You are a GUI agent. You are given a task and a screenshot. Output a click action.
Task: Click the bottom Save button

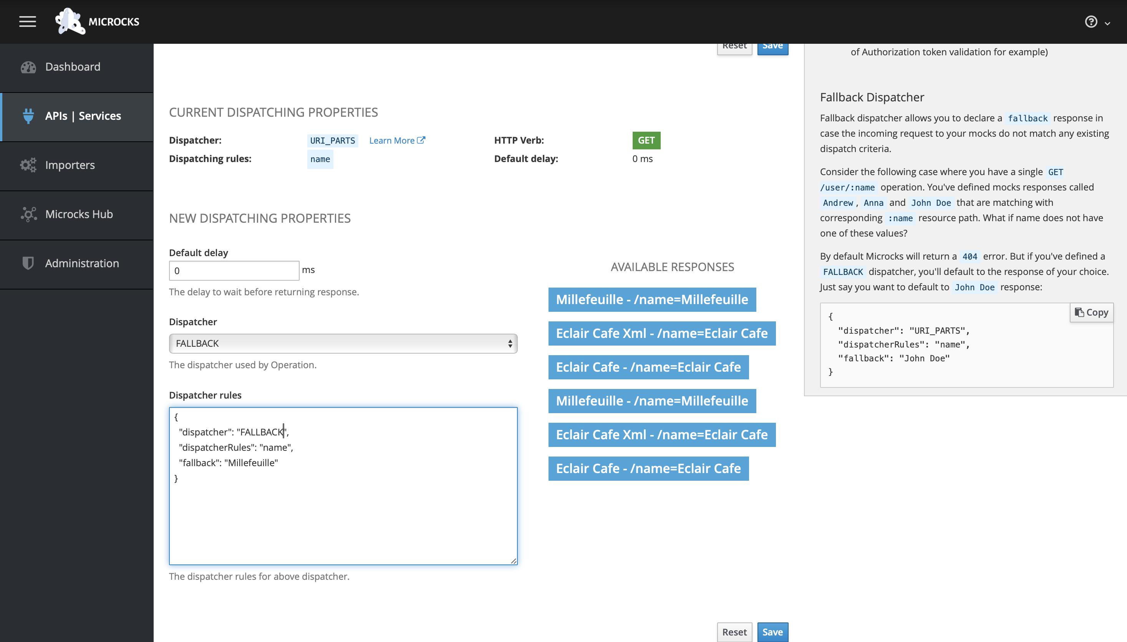772,632
